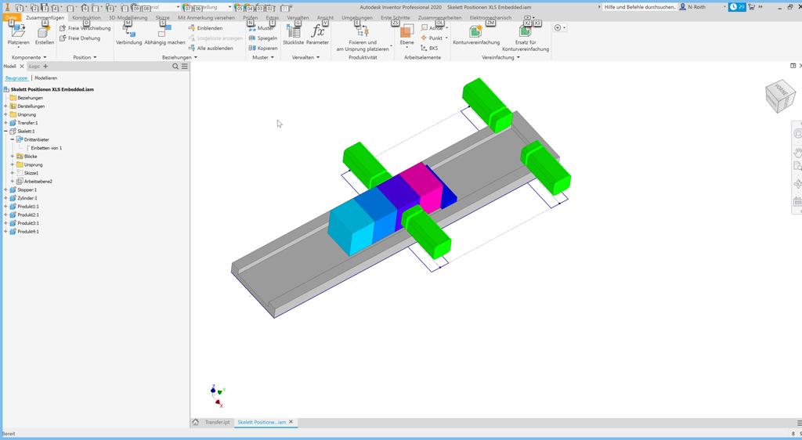The height and width of the screenshot is (440, 802).
Task: Select Einbetten von 1 tree item
Action: click(46, 148)
